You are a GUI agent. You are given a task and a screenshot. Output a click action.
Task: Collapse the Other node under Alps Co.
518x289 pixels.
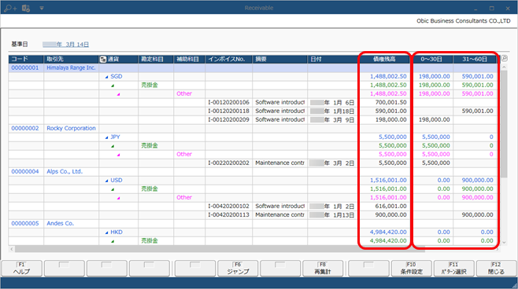[x=119, y=198]
